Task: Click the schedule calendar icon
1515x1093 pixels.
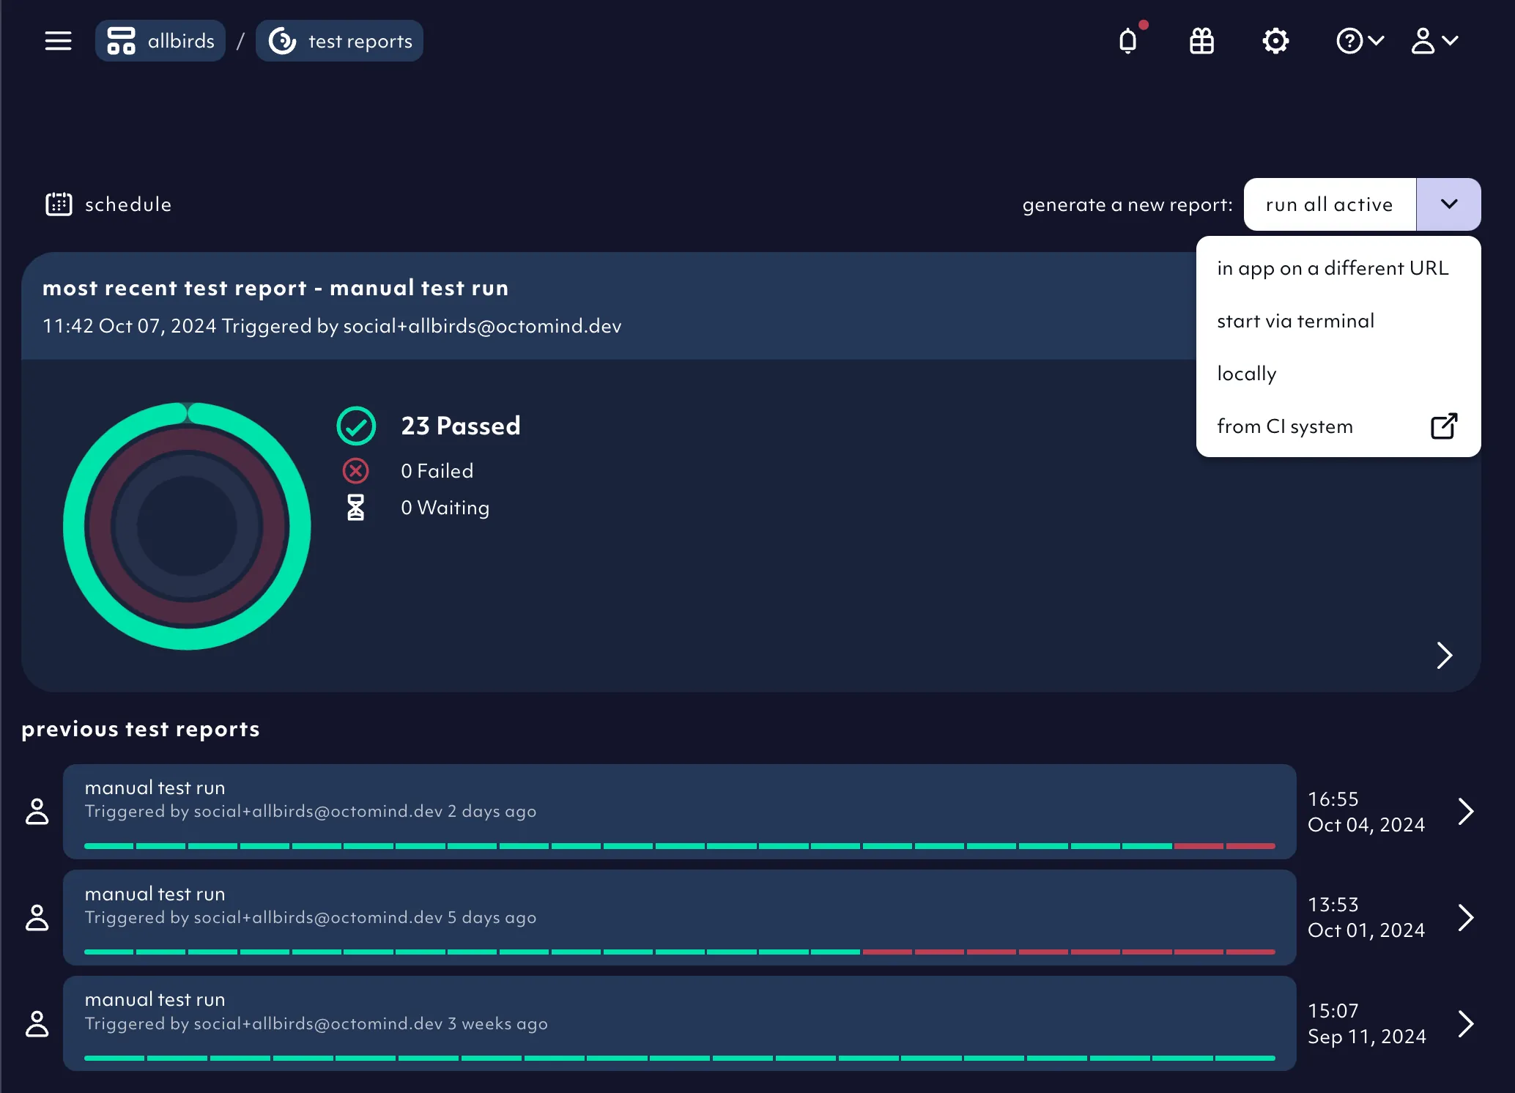Action: [59, 204]
